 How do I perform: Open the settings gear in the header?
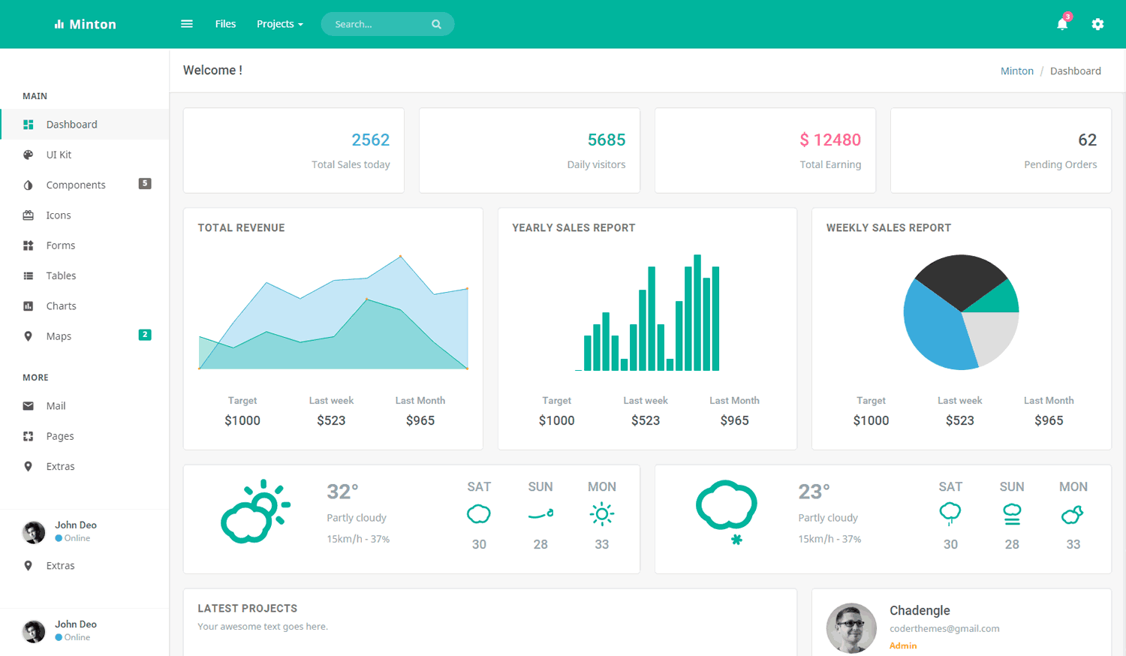tap(1097, 24)
